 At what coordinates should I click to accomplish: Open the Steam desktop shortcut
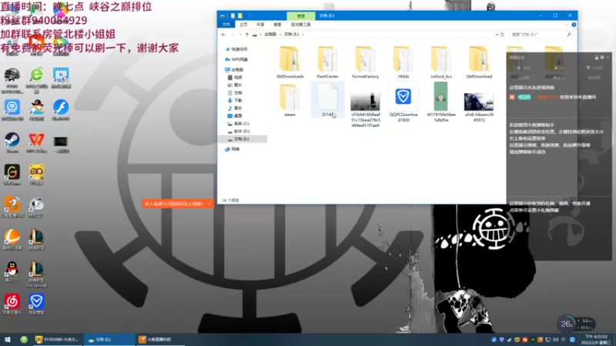tap(12, 142)
